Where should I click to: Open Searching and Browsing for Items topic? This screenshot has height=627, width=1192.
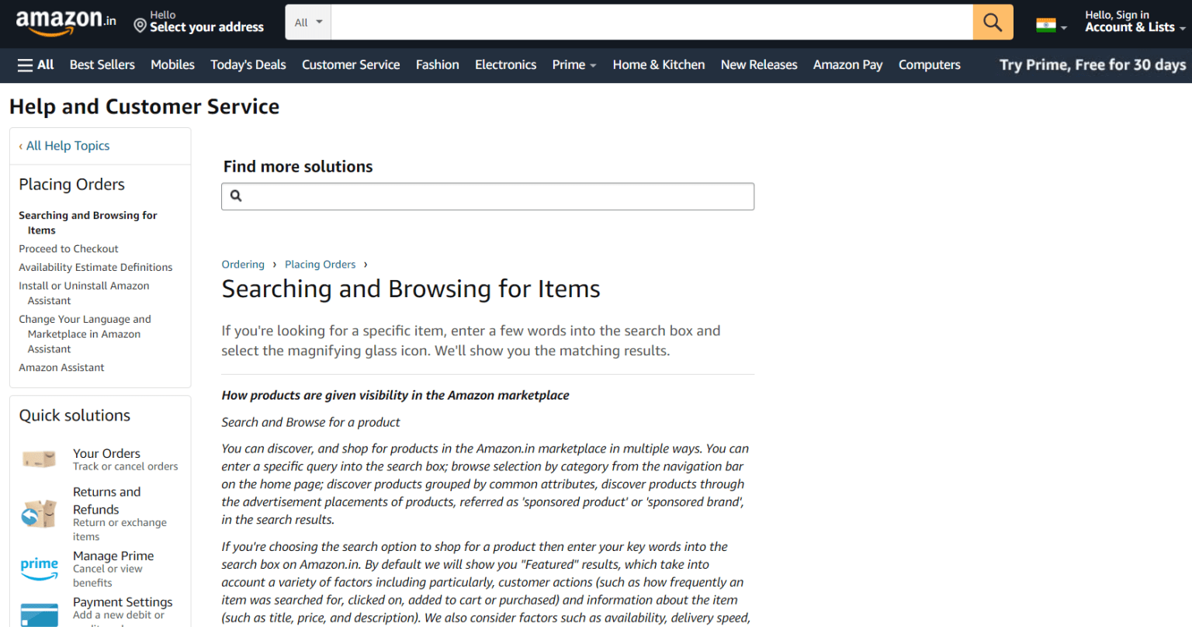pyautogui.click(x=88, y=223)
